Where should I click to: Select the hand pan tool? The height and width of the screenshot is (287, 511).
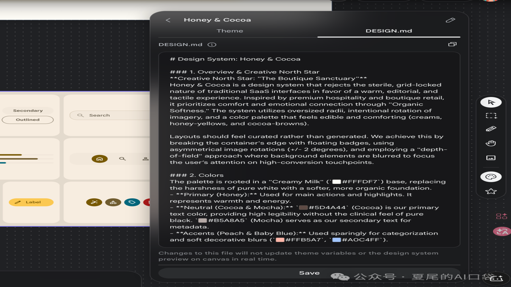click(491, 143)
